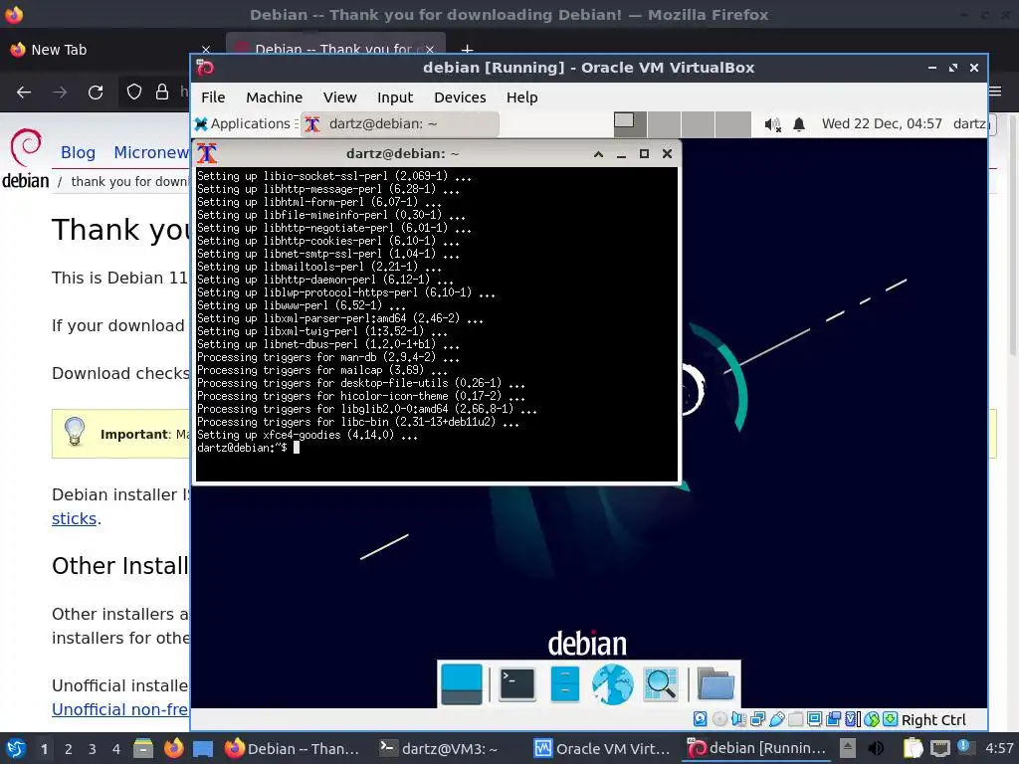Open the host file manager taskbar launcher
The width and height of the screenshot is (1019, 764).
143,748
